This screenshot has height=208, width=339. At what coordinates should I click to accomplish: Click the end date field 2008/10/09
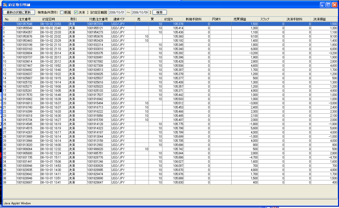pyautogui.click(x=140, y=12)
